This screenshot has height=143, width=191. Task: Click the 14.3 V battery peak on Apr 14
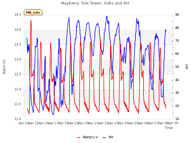pos(31,21)
